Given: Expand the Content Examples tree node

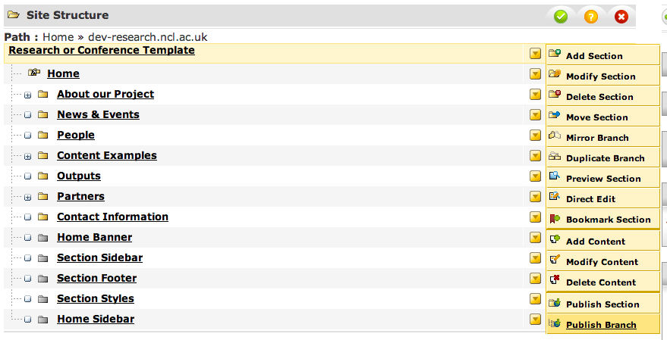Looking at the screenshot, I should coord(27,156).
